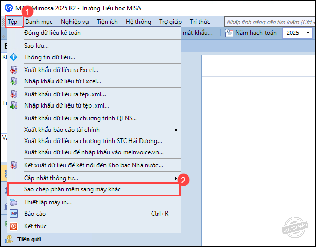The height and width of the screenshot is (247, 316).
Task: Open the Trợ giúp menu
Action: point(170,22)
